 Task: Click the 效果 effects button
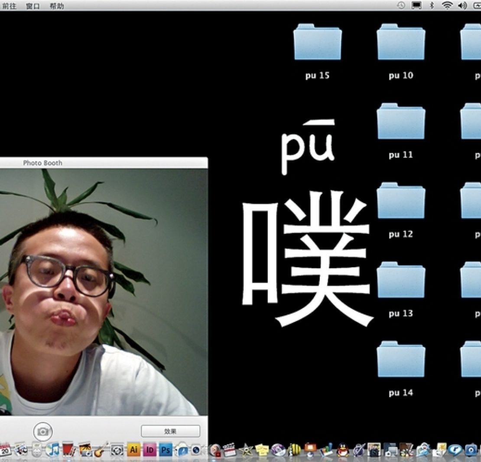(x=170, y=431)
